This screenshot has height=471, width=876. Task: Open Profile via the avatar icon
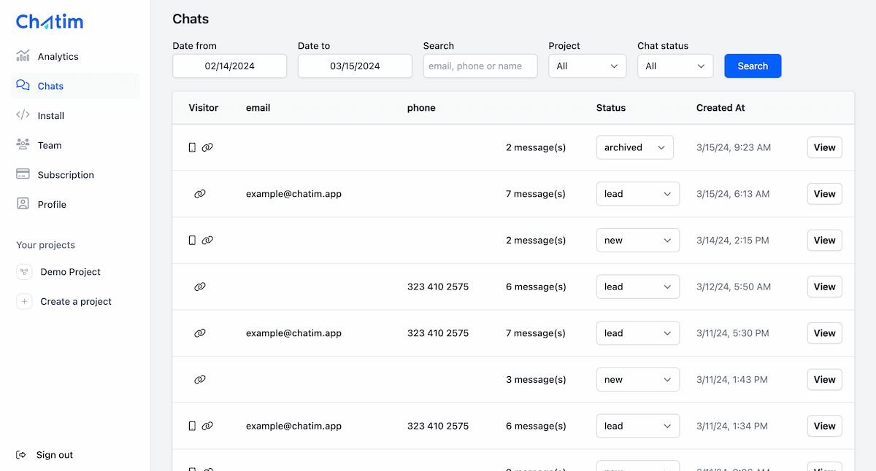[x=23, y=204]
